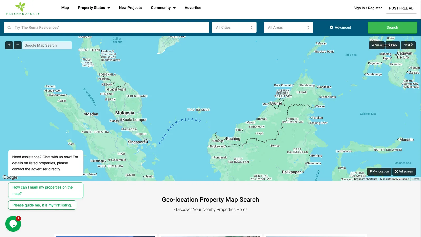Click the Manado label on the map

[x=407, y=140]
